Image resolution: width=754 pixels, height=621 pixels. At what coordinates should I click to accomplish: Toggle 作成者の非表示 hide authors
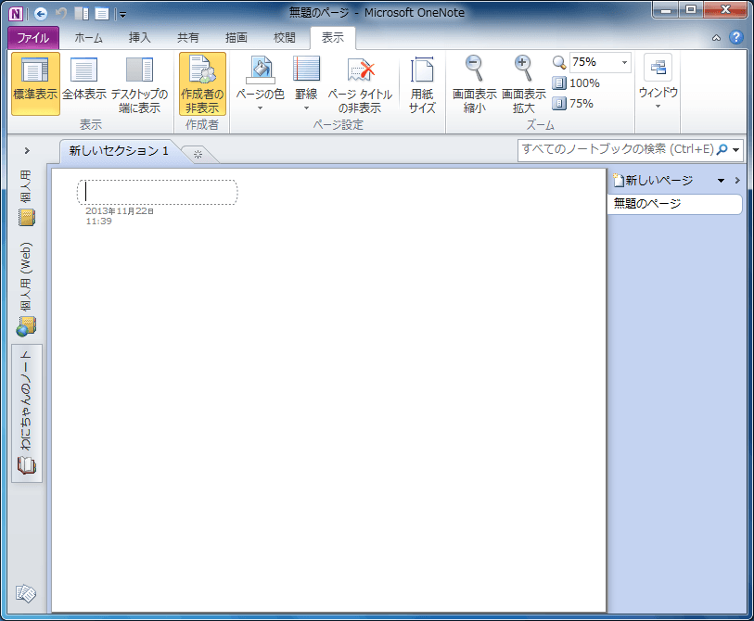click(x=202, y=83)
